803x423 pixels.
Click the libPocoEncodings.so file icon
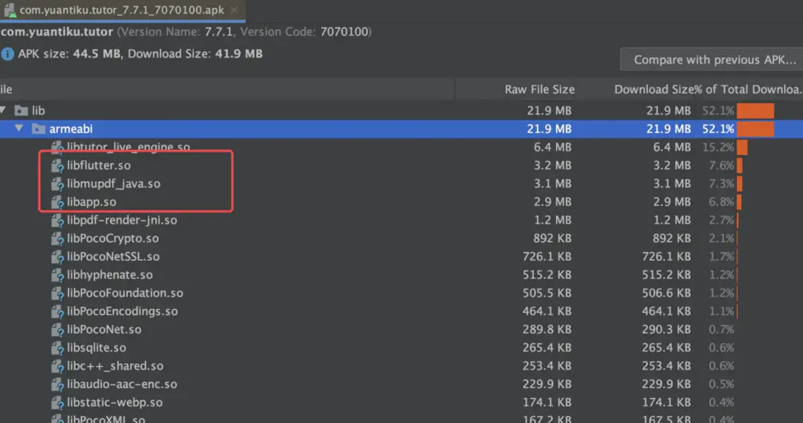[x=57, y=311]
